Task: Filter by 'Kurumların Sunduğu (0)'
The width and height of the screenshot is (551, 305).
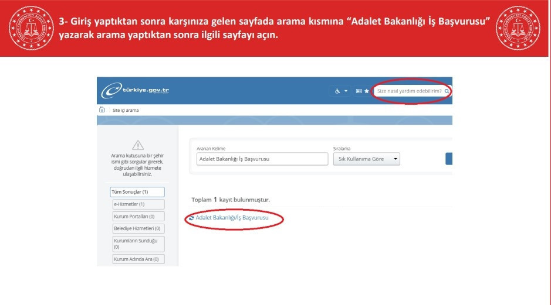Action: point(138,244)
